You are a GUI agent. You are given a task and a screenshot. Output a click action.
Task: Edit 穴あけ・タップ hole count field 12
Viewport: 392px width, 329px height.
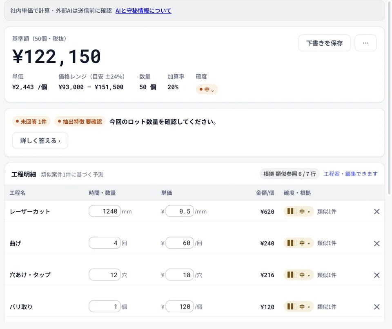tap(105, 275)
